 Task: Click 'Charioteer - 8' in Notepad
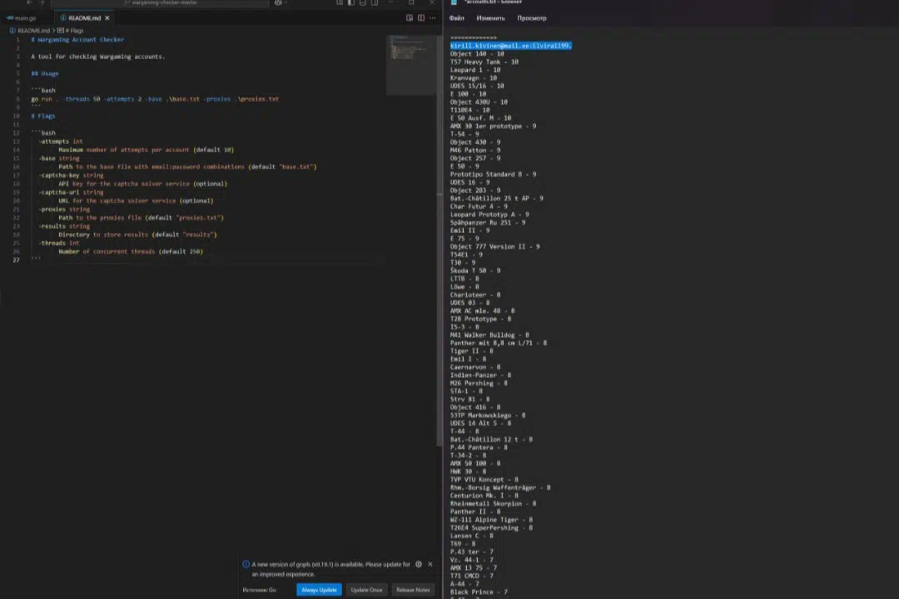click(x=475, y=295)
